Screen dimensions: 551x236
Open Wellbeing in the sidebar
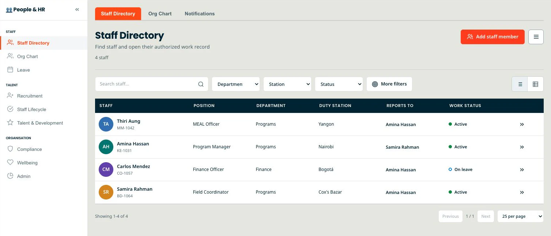[x=44, y=163]
